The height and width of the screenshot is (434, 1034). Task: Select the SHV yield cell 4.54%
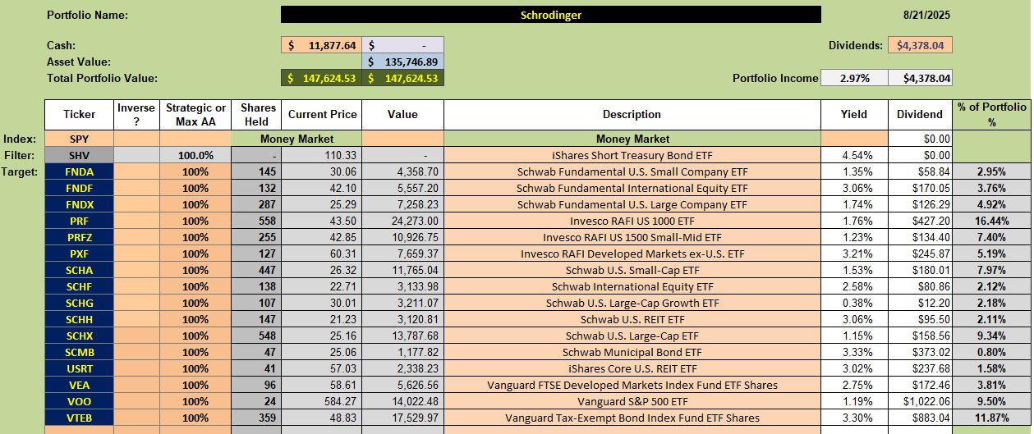tap(854, 155)
